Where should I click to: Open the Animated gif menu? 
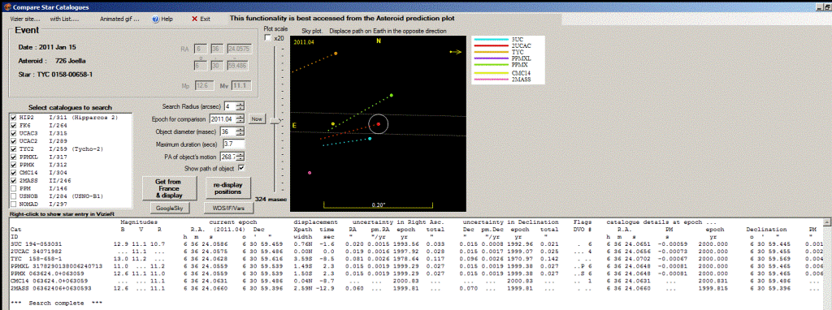click(119, 19)
